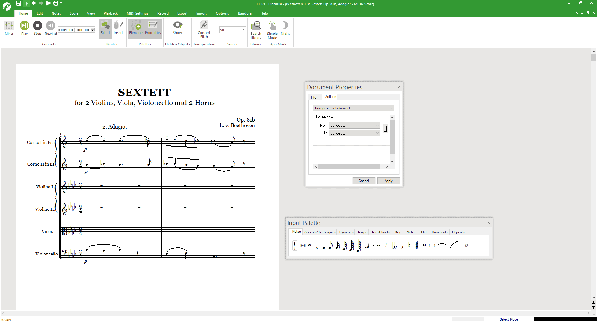Viewport: 597px width, 321px height.
Task: Swap From and To instruments
Action: pyautogui.click(x=385, y=129)
